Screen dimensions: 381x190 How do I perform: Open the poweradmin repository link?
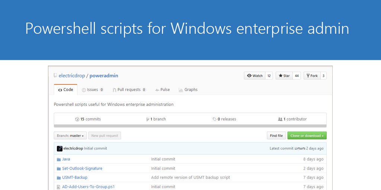(104, 76)
